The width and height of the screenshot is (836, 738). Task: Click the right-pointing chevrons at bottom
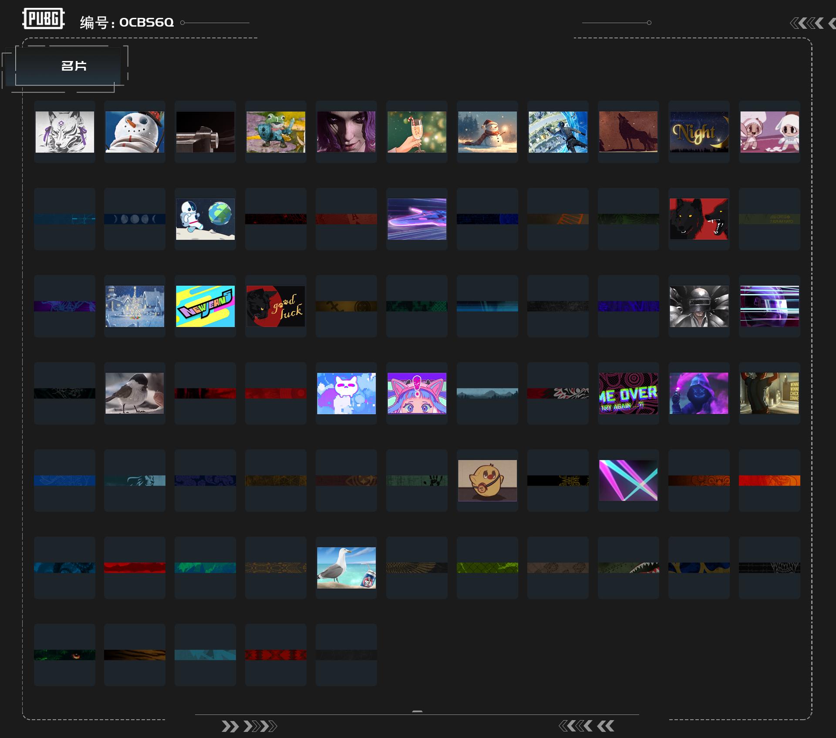point(249,726)
